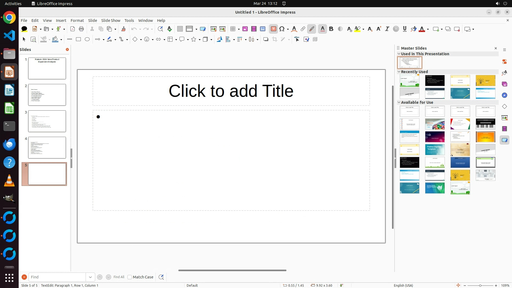The image size is (512, 288).
Task: Open the Find field dropdown arrow
Action: [90, 277]
